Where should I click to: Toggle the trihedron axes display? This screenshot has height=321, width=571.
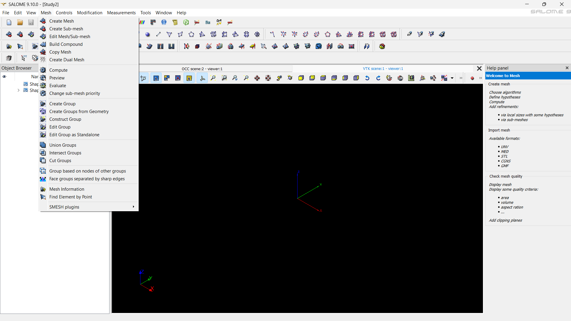[x=202, y=78]
